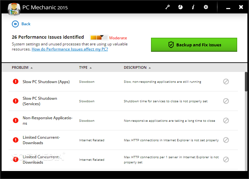
Task: Click the vertical scrollbar thumb of issues list
Action: click(246, 82)
